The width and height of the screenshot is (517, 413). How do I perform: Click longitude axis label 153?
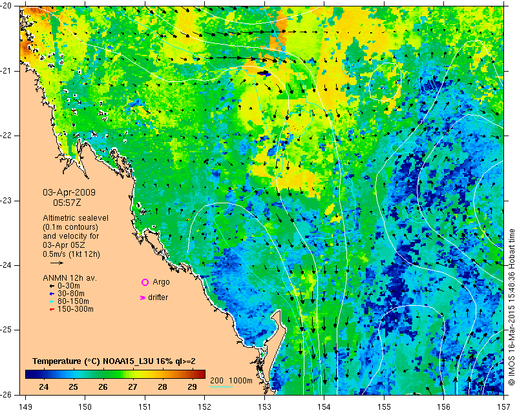pos(264,407)
